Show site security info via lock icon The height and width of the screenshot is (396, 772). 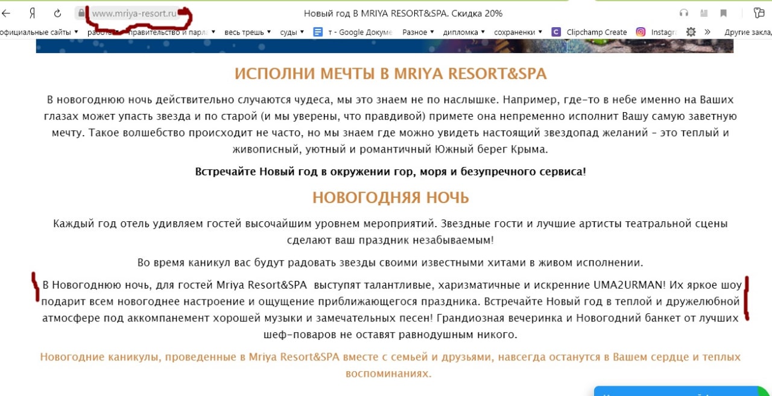pyautogui.click(x=81, y=13)
